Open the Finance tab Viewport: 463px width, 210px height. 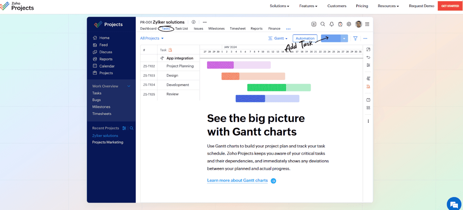pos(274,28)
